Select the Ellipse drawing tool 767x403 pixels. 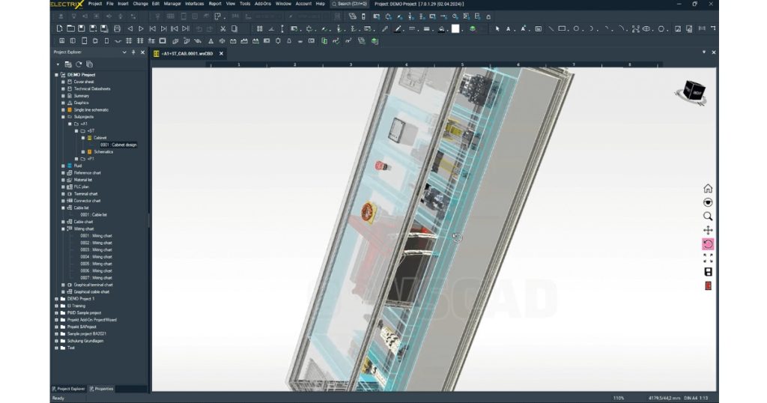646,29
